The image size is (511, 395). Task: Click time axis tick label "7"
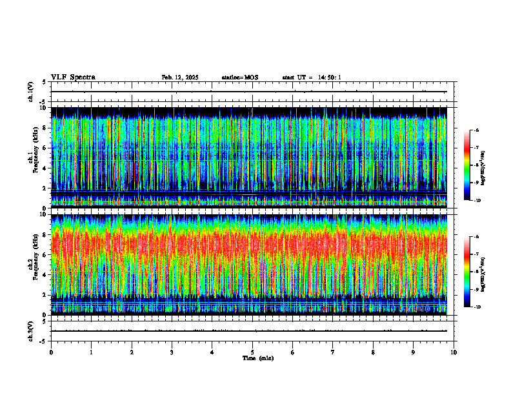(333, 352)
